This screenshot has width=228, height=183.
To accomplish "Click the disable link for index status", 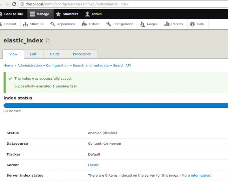I will point(110,133).
